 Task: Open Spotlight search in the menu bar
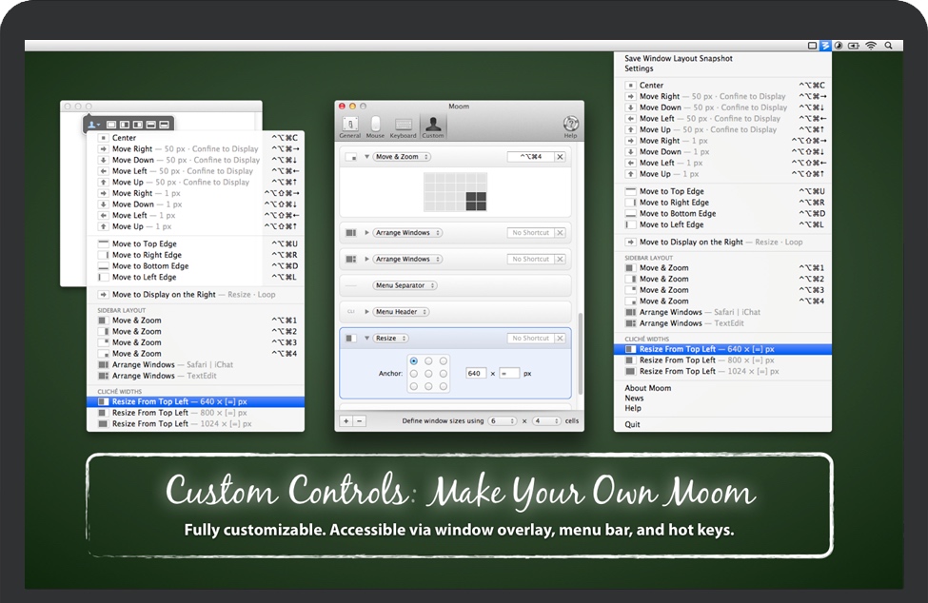888,45
